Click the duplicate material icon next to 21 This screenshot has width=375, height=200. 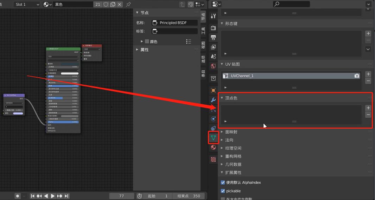pos(113,4)
